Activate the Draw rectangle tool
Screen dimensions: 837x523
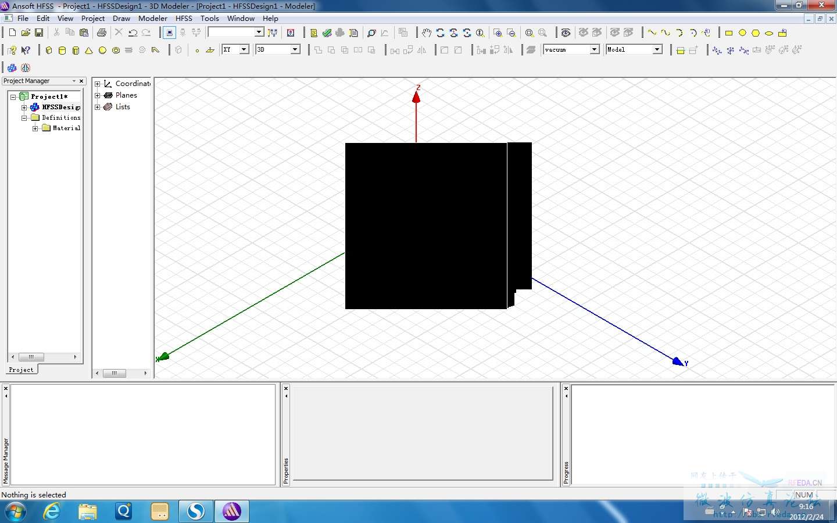[x=729, y=33]
